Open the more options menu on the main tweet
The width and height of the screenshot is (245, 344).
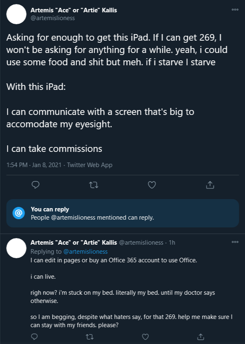tap(235, 10)
